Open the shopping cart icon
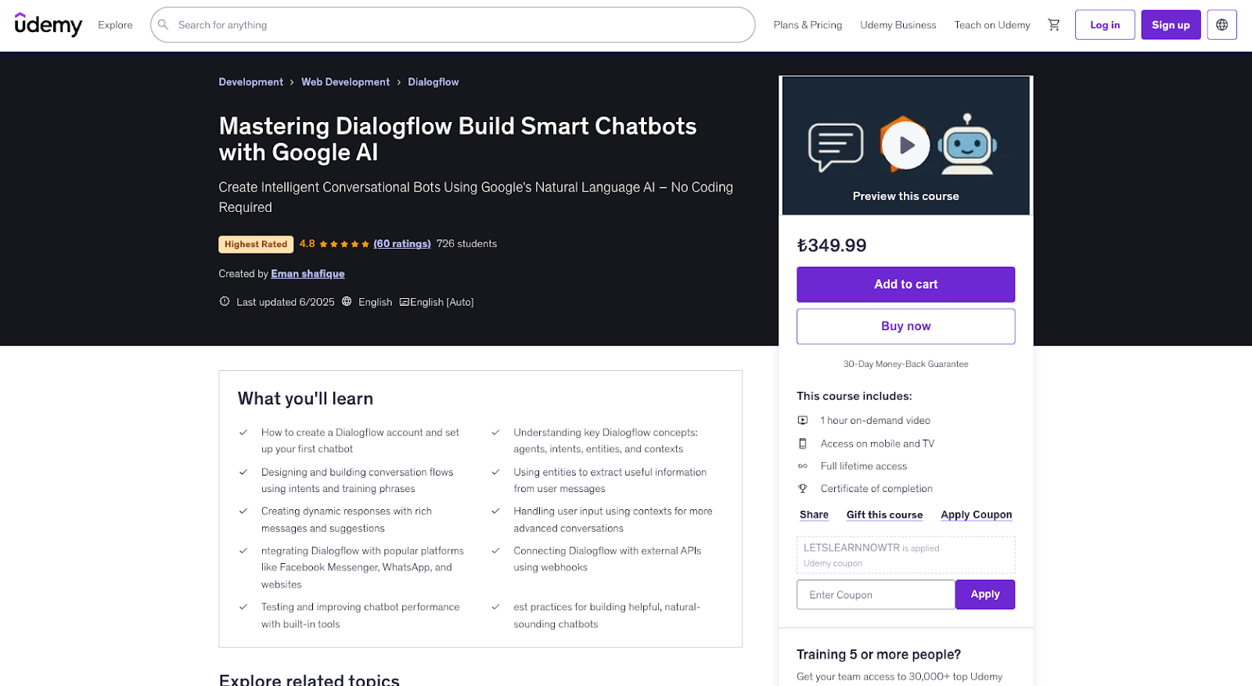1252x686 pixels. (x=1054, y=25)
